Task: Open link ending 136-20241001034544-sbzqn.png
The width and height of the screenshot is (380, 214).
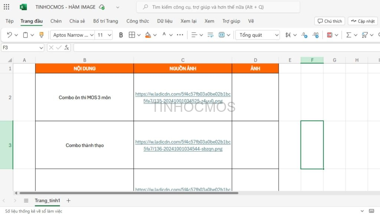Action: click(183, 145)
